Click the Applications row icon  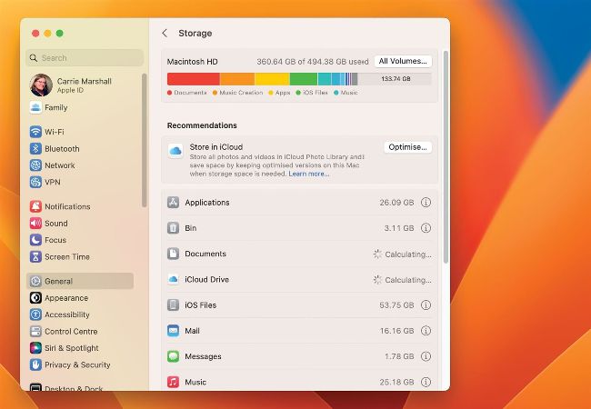tap(173, 203)
